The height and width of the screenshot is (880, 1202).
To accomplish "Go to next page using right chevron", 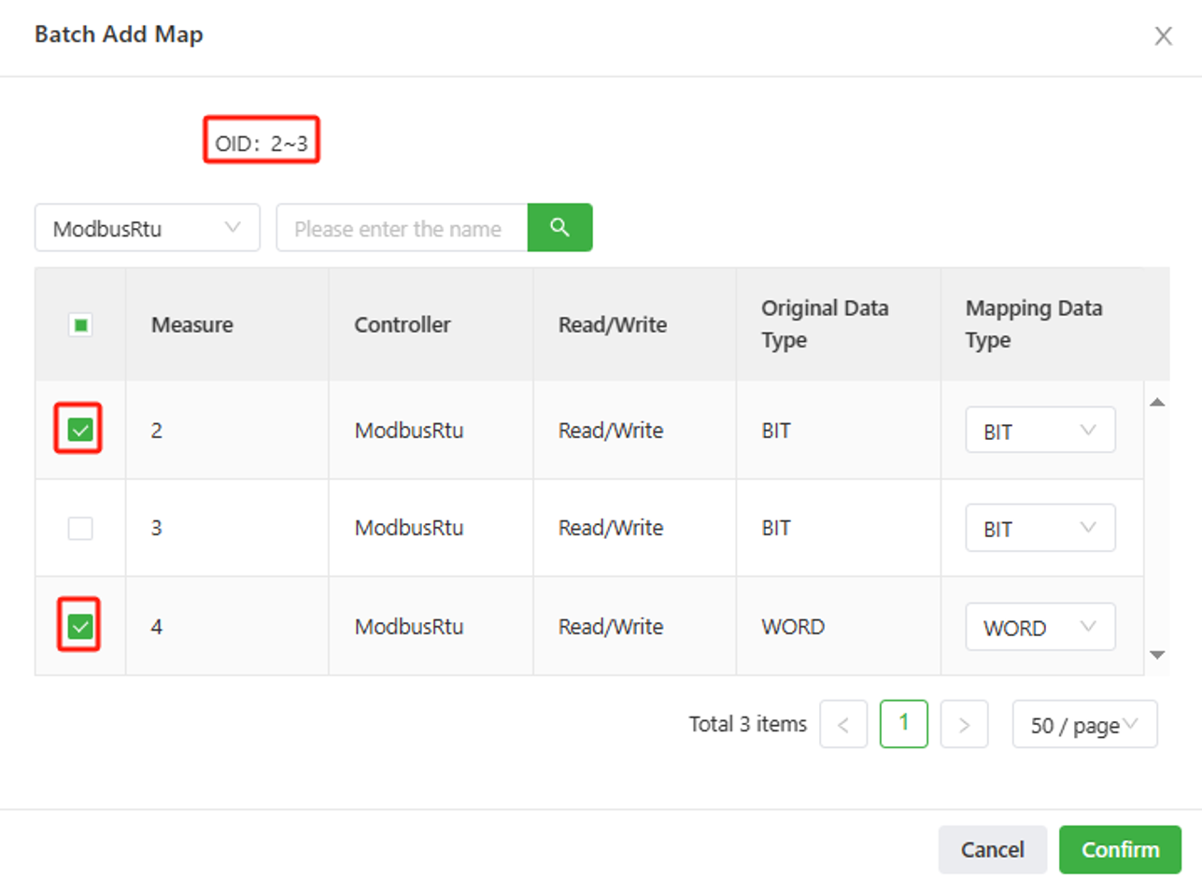I will (x=964, y=725).
